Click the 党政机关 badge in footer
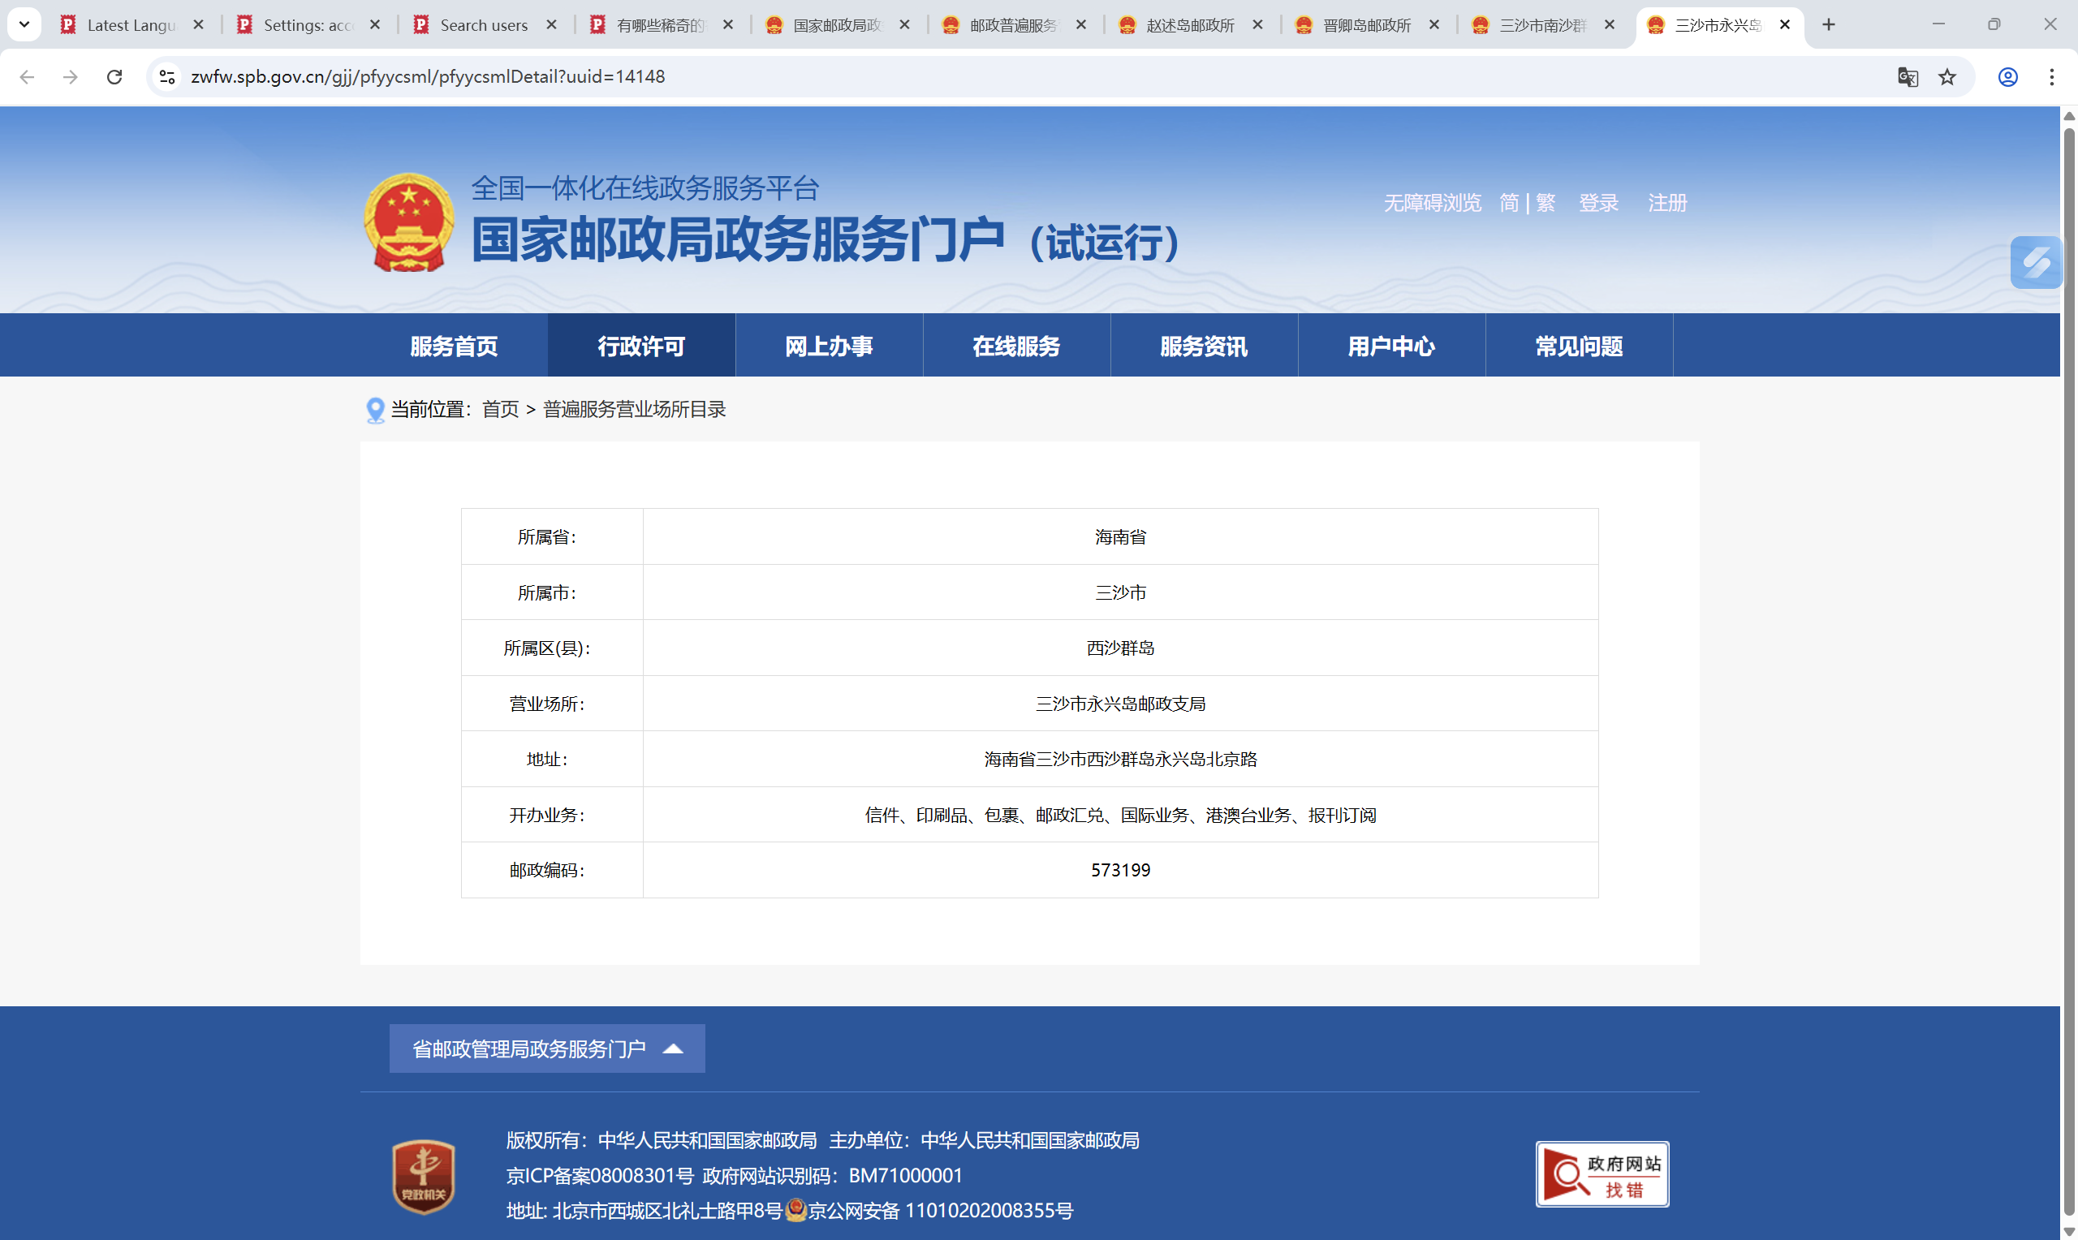The height and width of the screenshot is (1240, 2078). [424, 1176]
